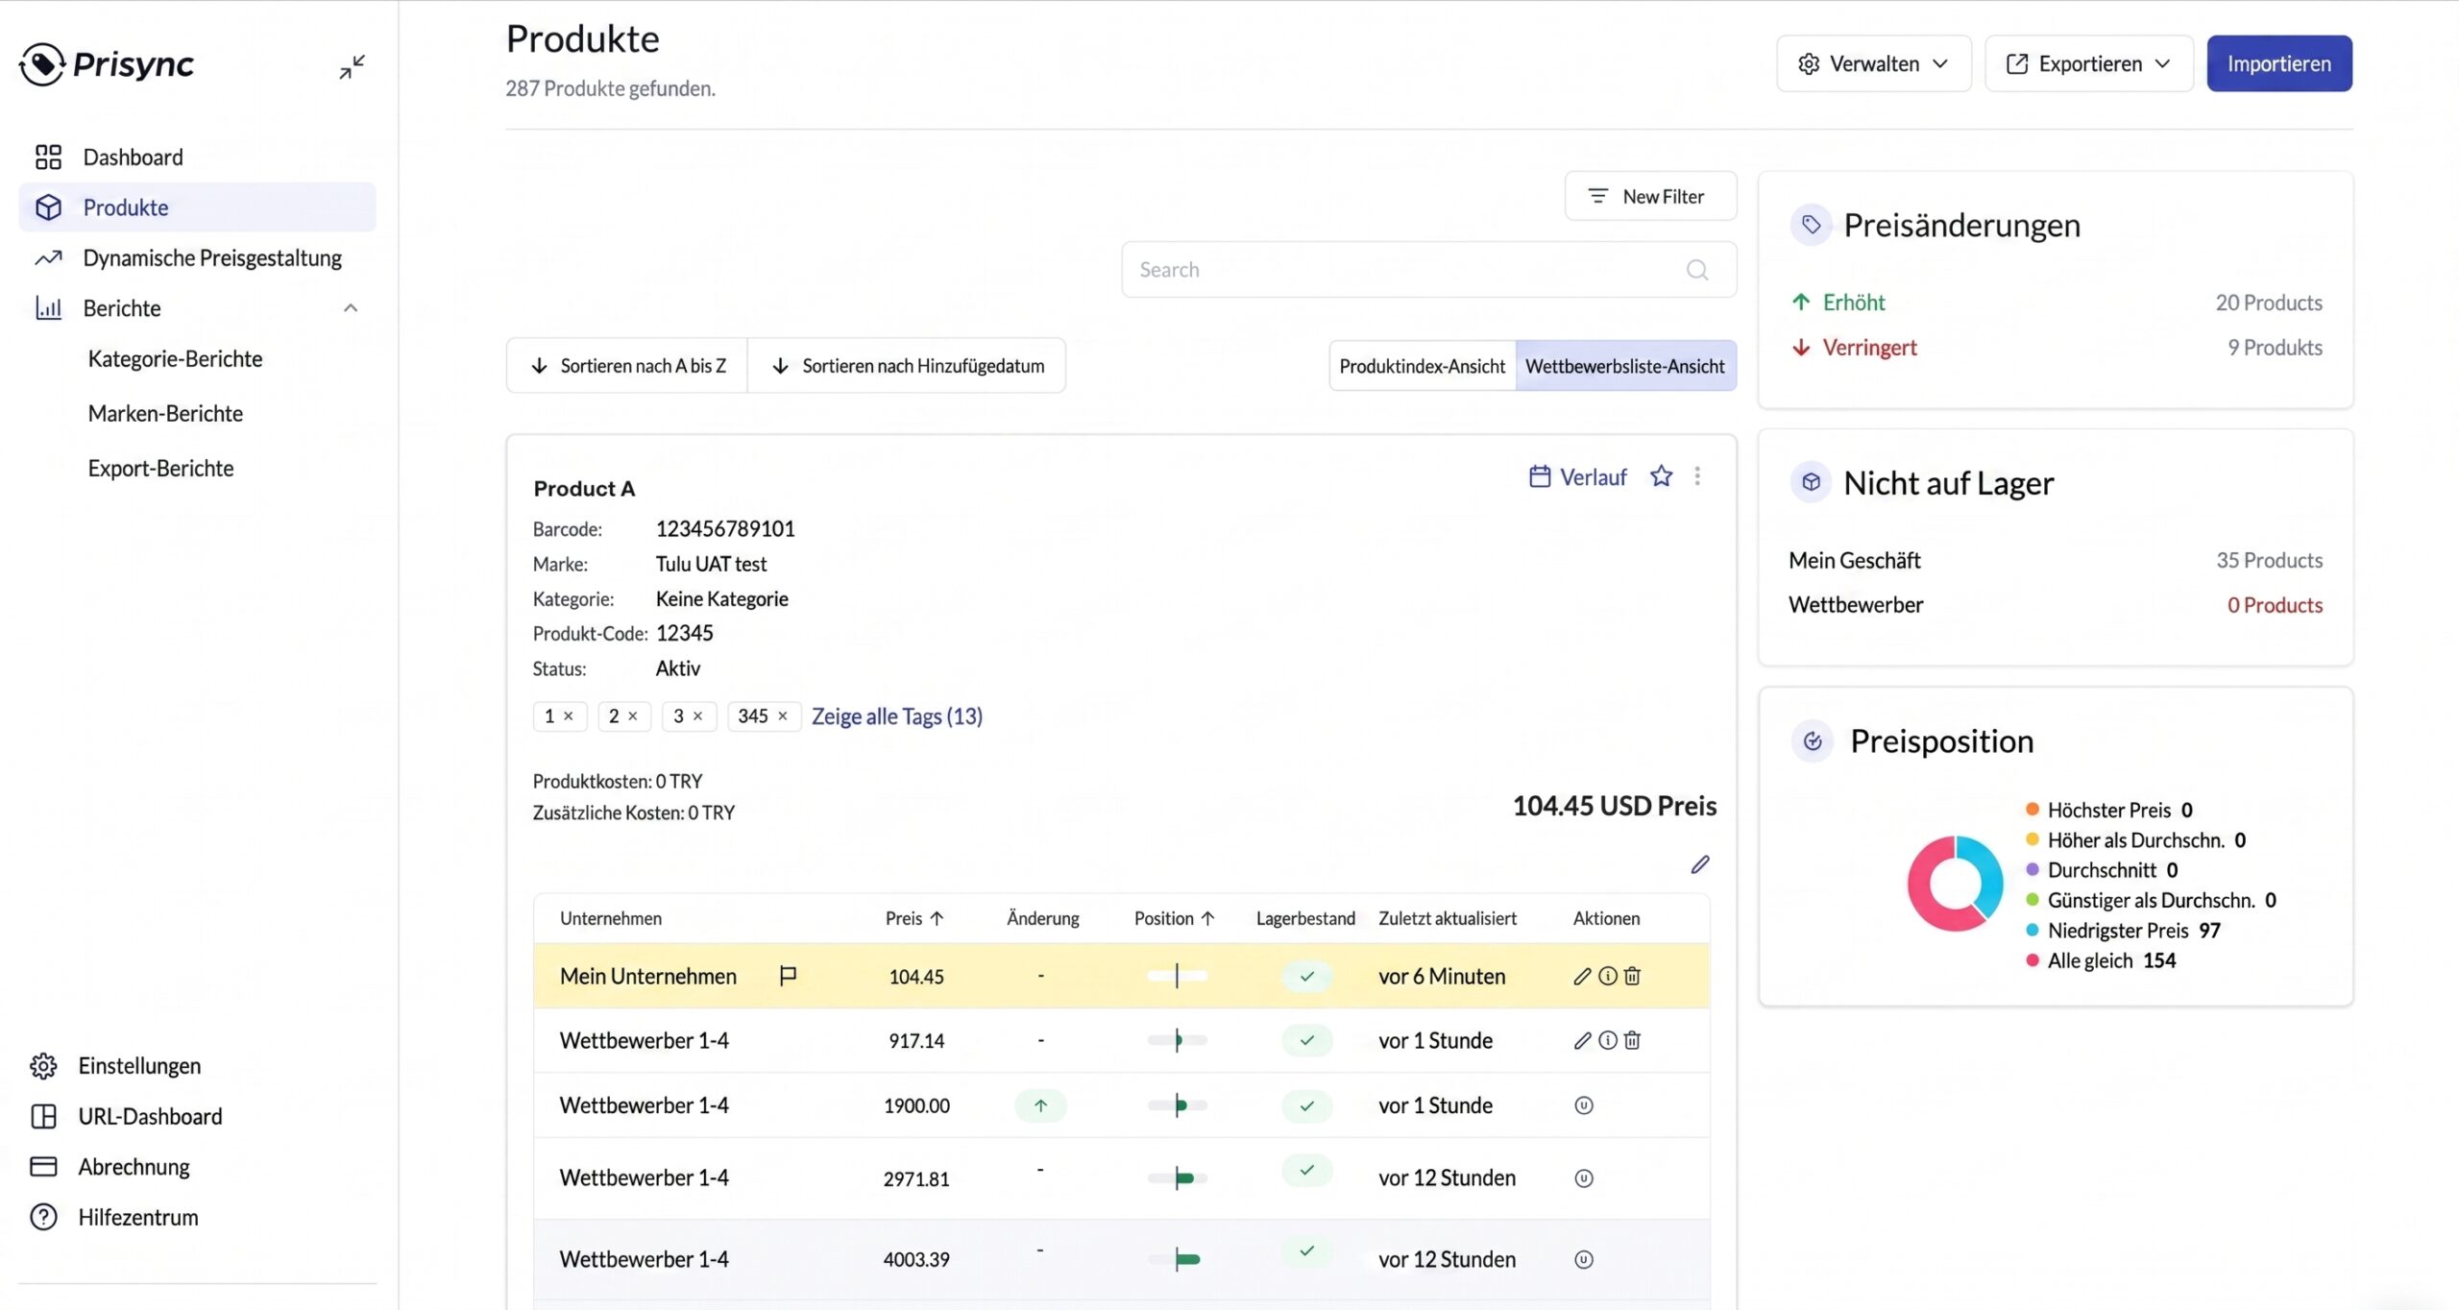The height and width of the screenshot is (1310, 2459).
Task: Show info for the 917.14 row
Action: point(1607,1040)
